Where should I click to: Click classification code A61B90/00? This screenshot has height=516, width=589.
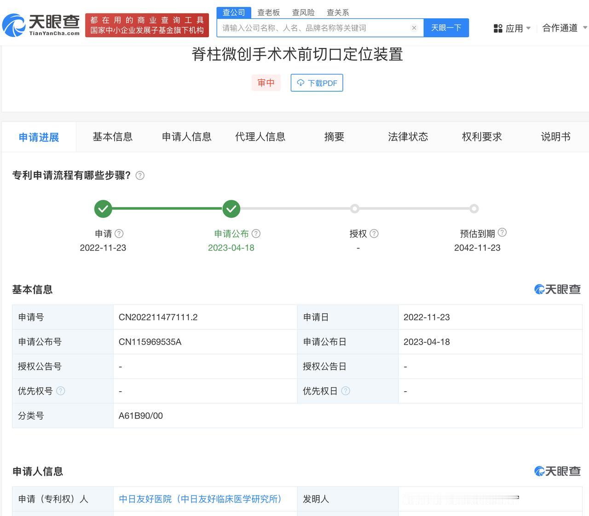[141, 416]
